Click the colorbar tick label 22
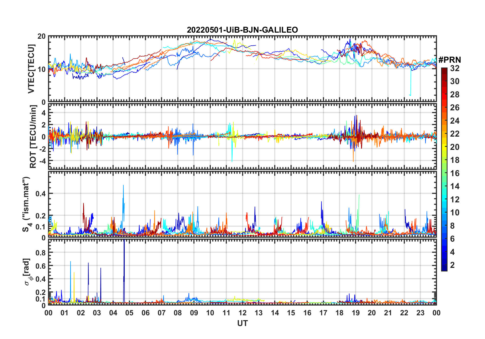This screenshot has width=485, height=339. click(455, 134)
